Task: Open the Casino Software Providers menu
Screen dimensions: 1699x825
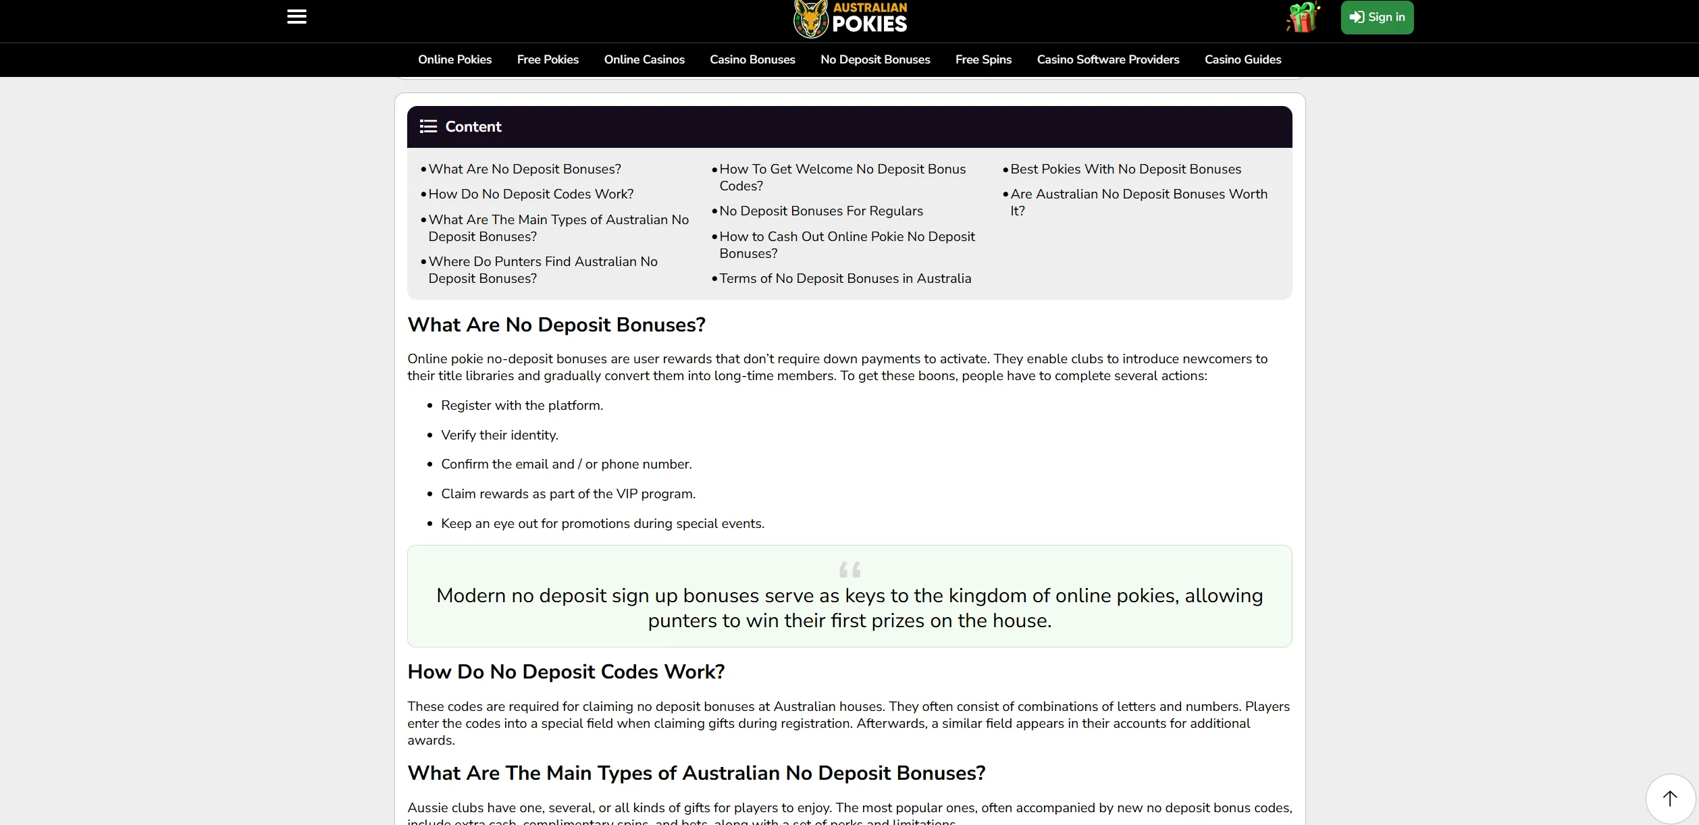Action: pos(1107,59)
